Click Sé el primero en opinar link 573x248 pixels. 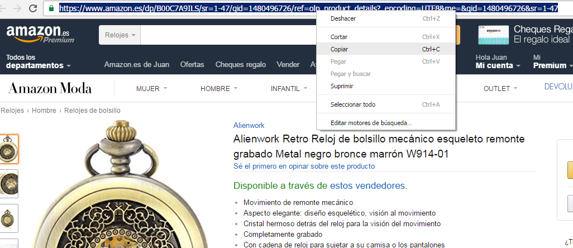(304, 166)
